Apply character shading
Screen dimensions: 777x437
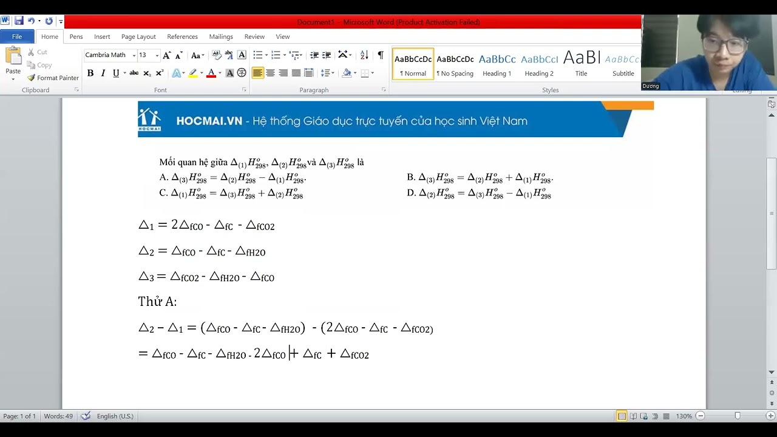229,73
